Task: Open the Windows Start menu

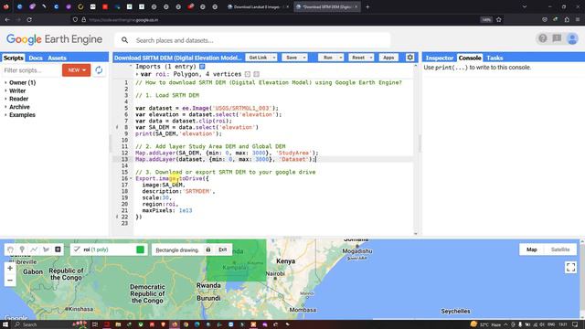Action: pos(5,324)
